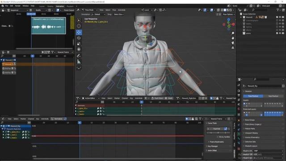286x161 pixels.
Task: Click the Pose Position button
Action: click(x=253, y=96)
